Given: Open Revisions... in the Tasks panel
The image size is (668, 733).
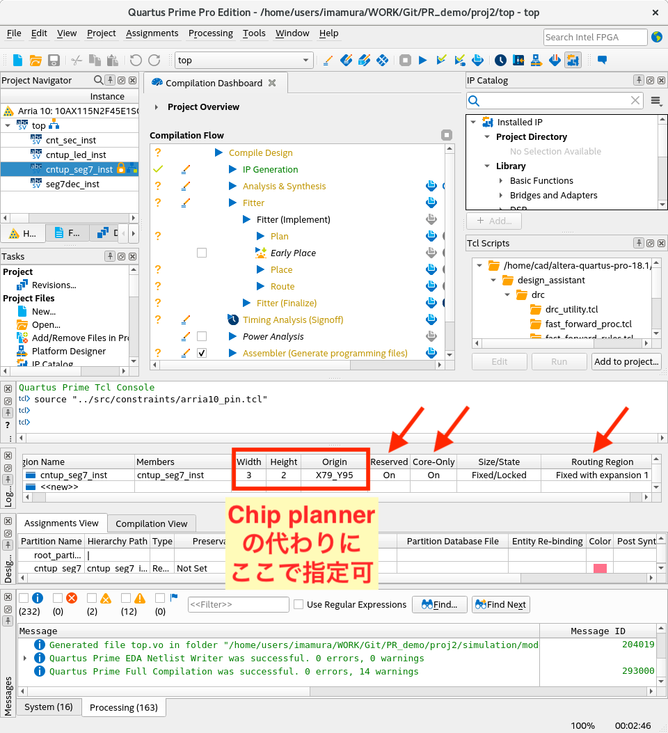Looking at the screenshot, I should [x=54, y=285].
